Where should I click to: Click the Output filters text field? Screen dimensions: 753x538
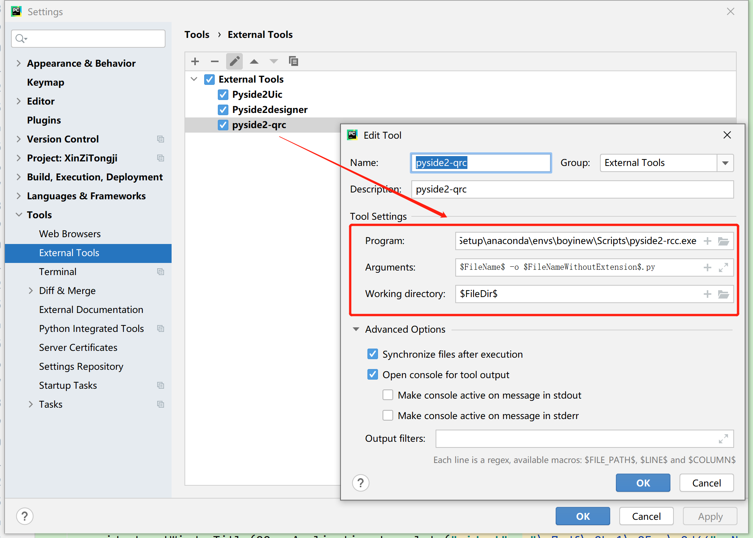pyautogui.click(x=576, y=439)
